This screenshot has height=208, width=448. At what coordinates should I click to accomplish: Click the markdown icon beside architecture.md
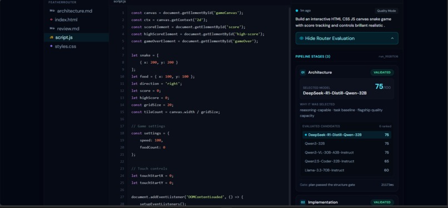(x=52, y=11)
